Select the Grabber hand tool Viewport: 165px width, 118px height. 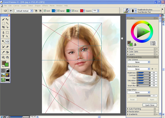[x=7, y=57]
